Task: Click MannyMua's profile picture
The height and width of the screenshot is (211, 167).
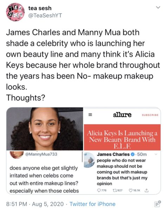Action: pos(17,155)
